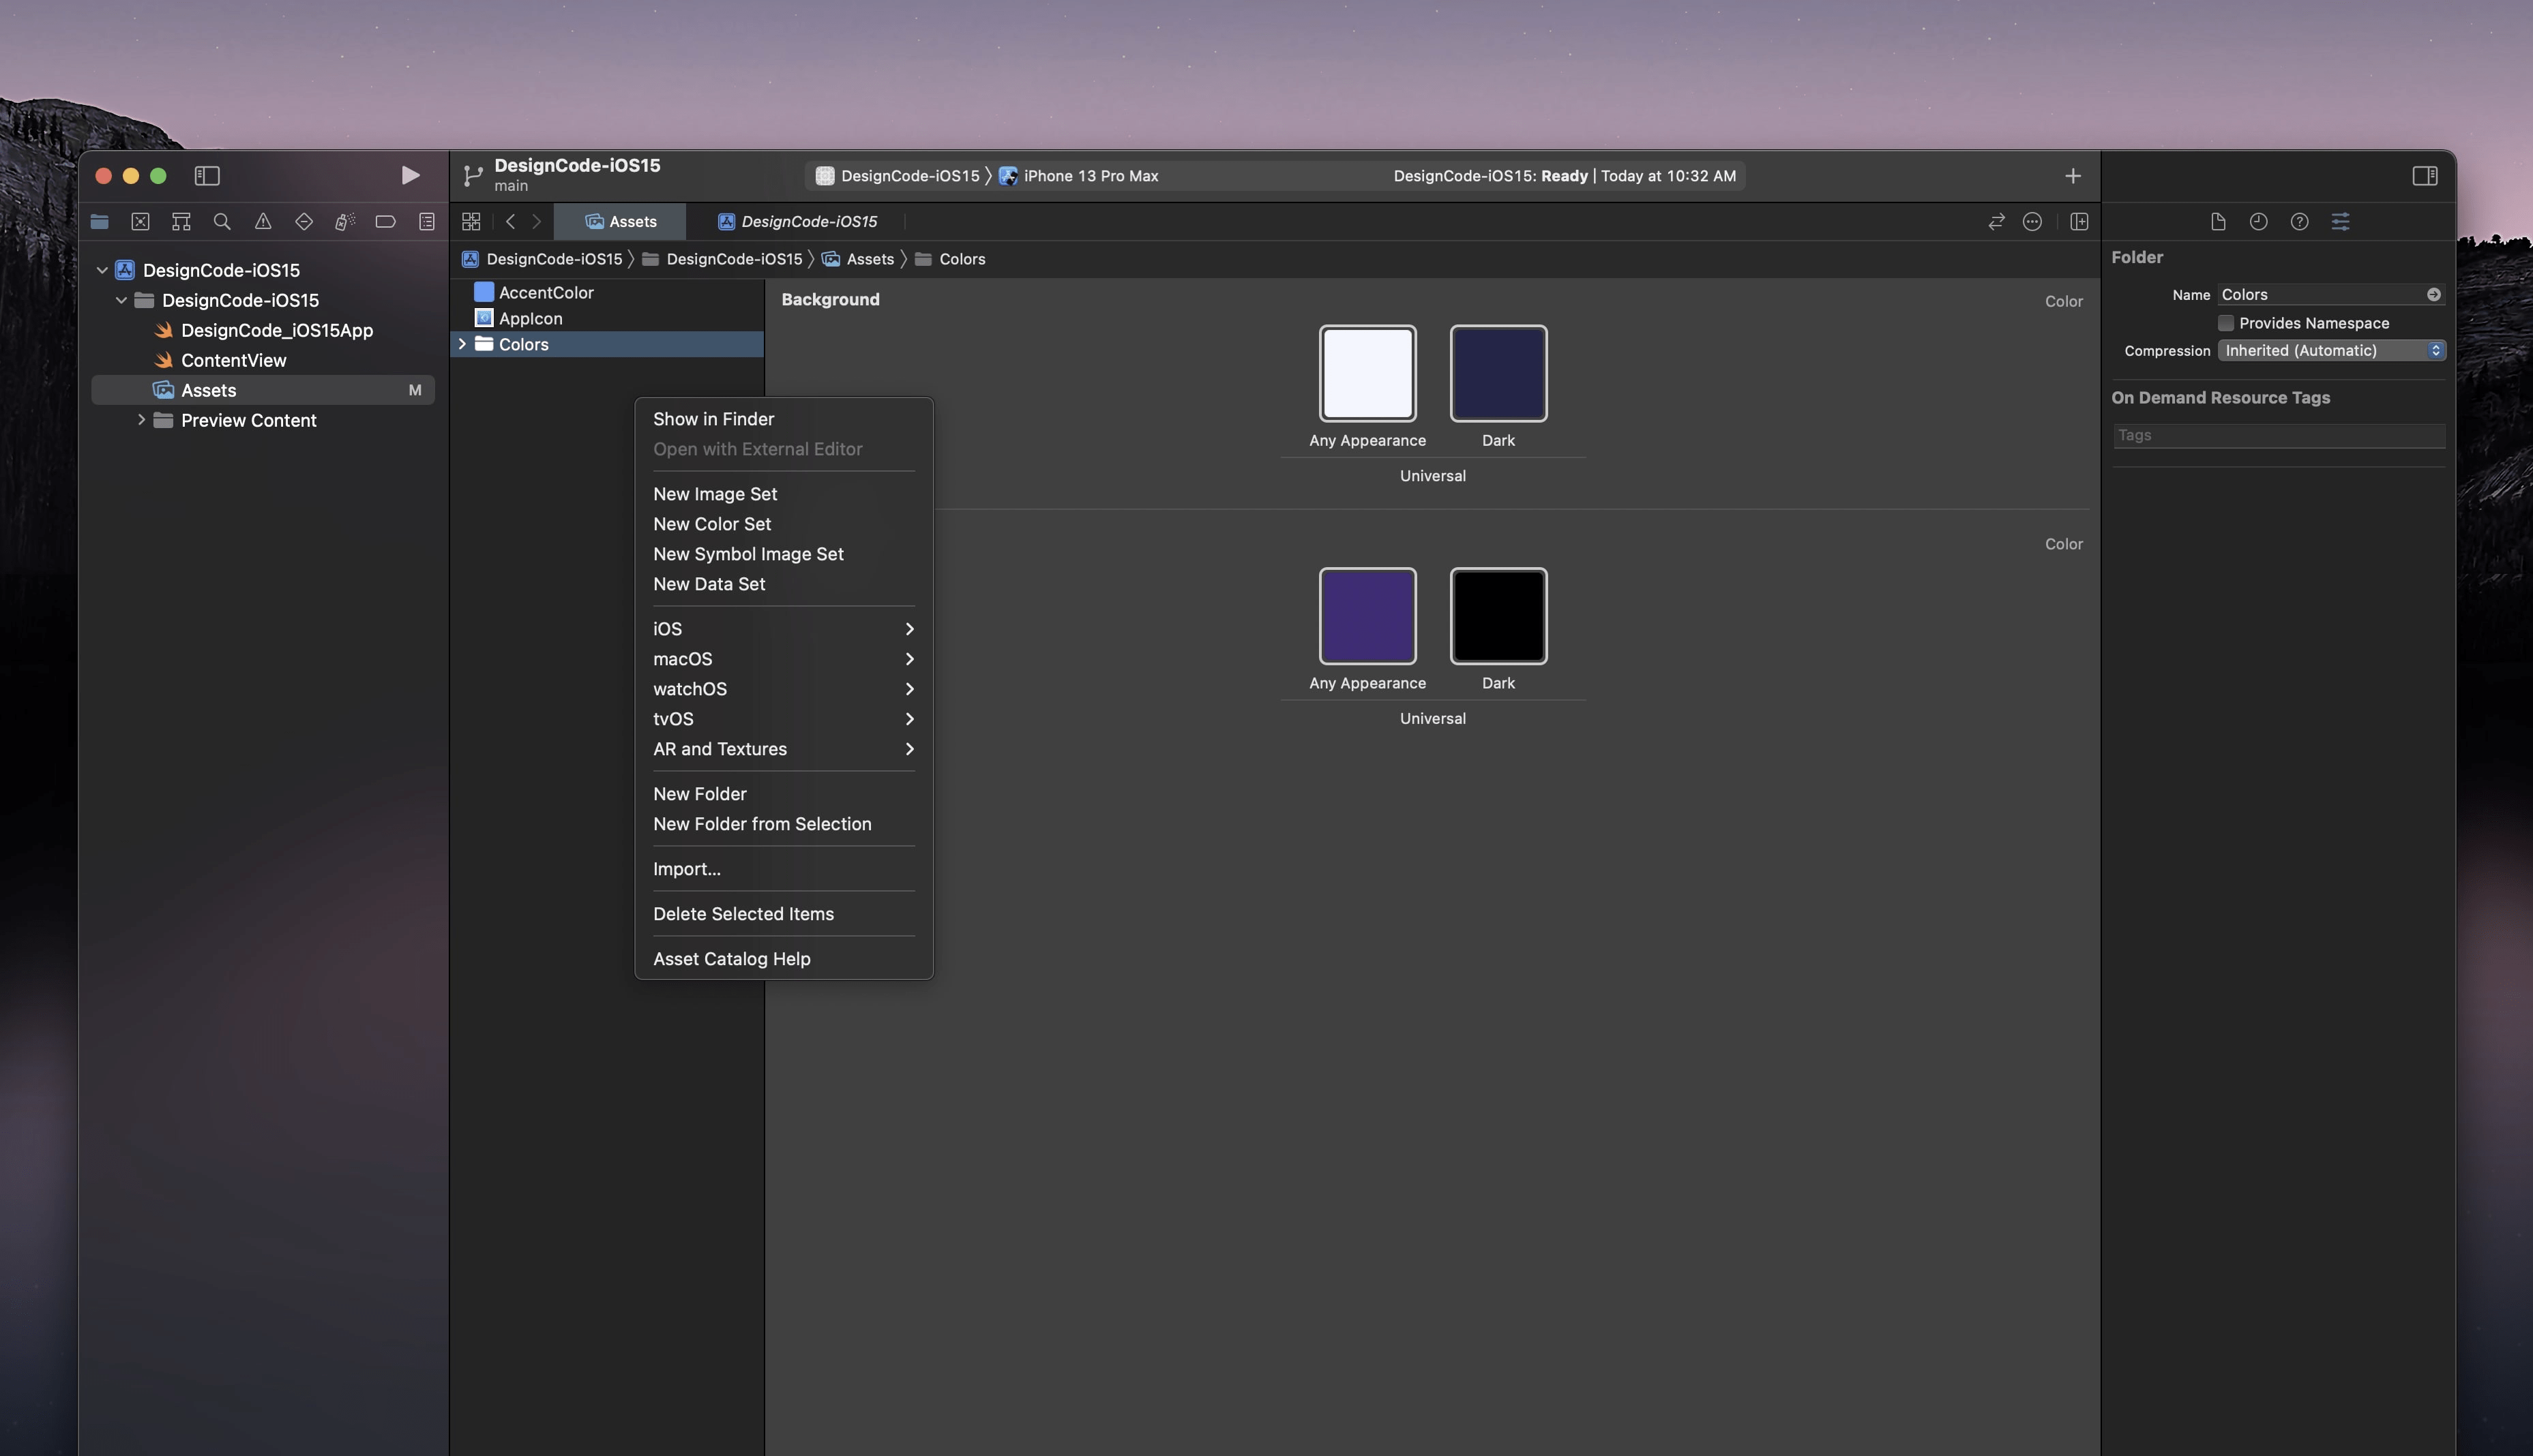
Task: Expand the Preview Content folder
Action: point(141,420)
